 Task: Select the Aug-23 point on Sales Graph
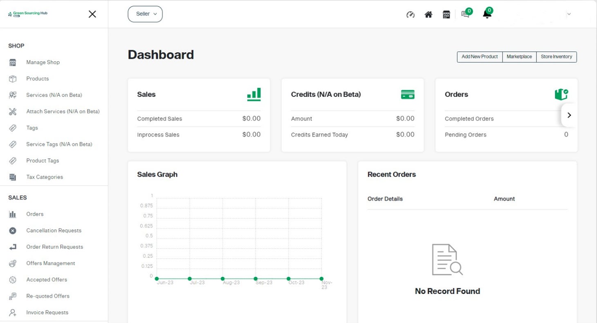223,278
